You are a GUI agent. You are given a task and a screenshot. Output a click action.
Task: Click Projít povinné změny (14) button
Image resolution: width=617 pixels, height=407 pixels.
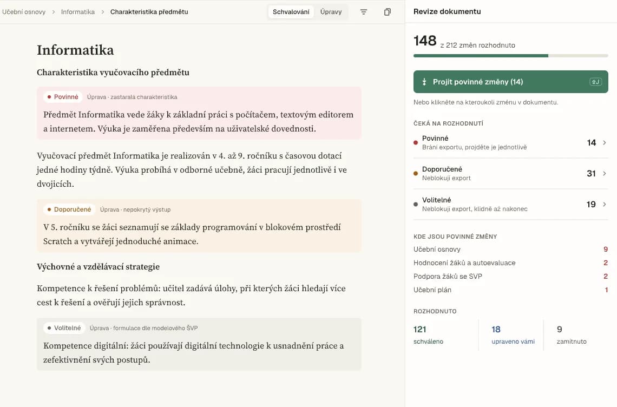[x=511, y=82]
